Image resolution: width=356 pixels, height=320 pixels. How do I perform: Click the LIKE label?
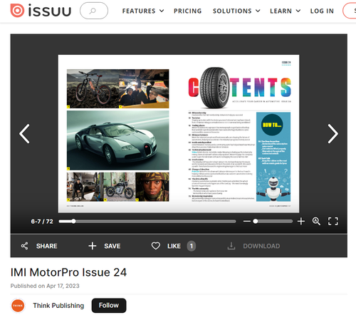[174, 246]
